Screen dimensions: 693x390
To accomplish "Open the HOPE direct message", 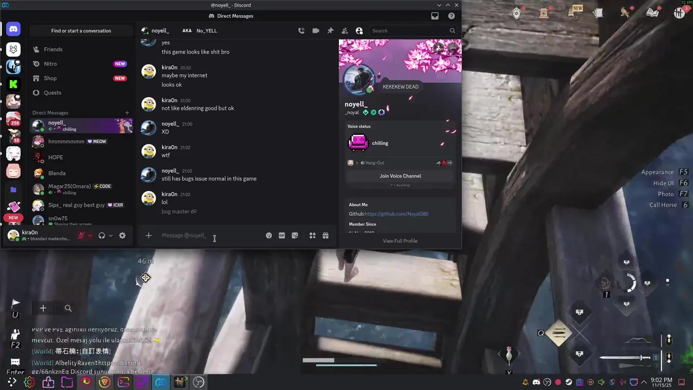I will [81, 157].
